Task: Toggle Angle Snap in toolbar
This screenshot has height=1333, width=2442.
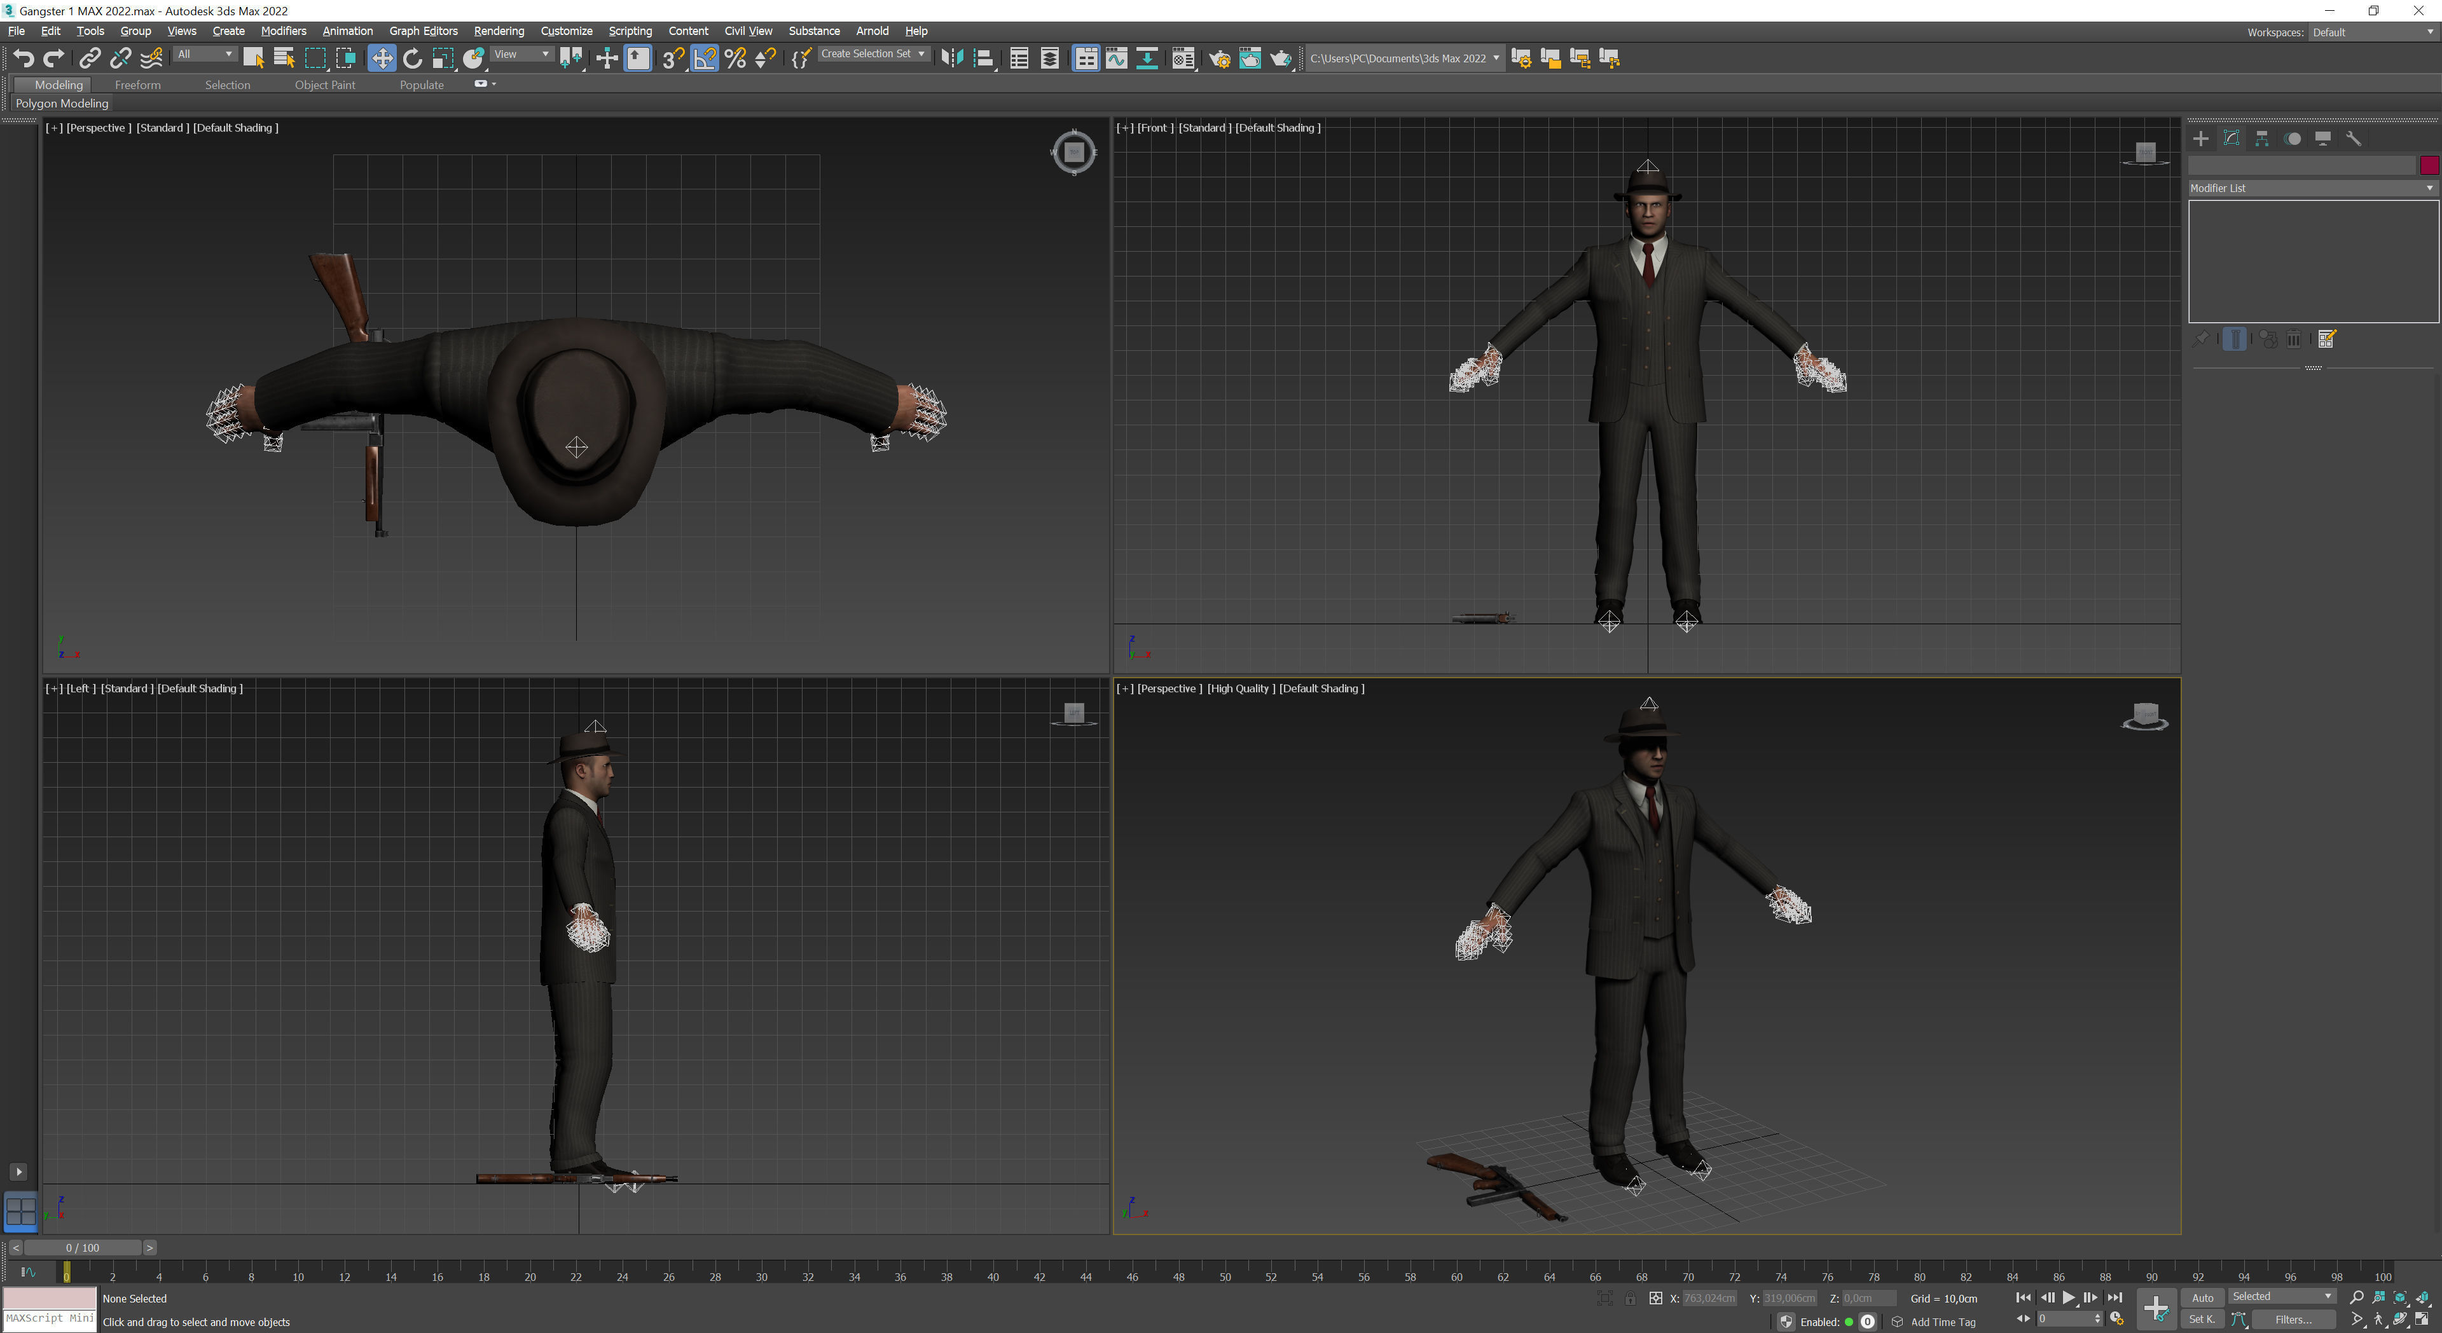Action: (705, 58)
